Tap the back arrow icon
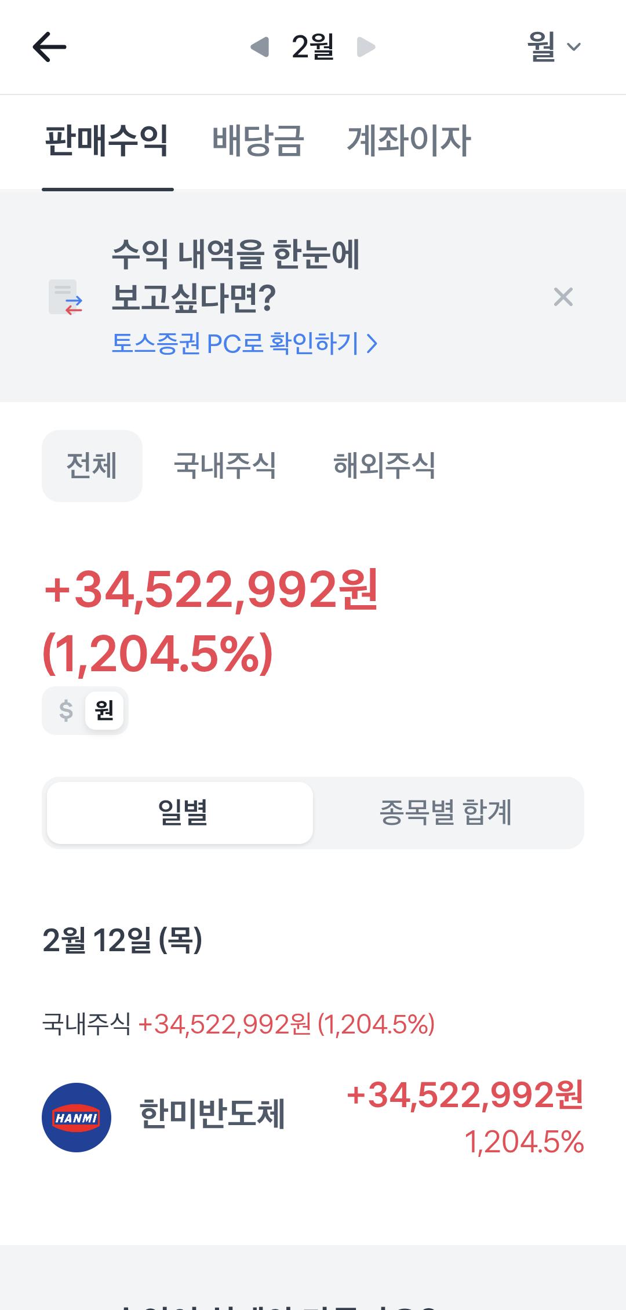This screenshot has width=626, height=1310. tap(50, 47)
